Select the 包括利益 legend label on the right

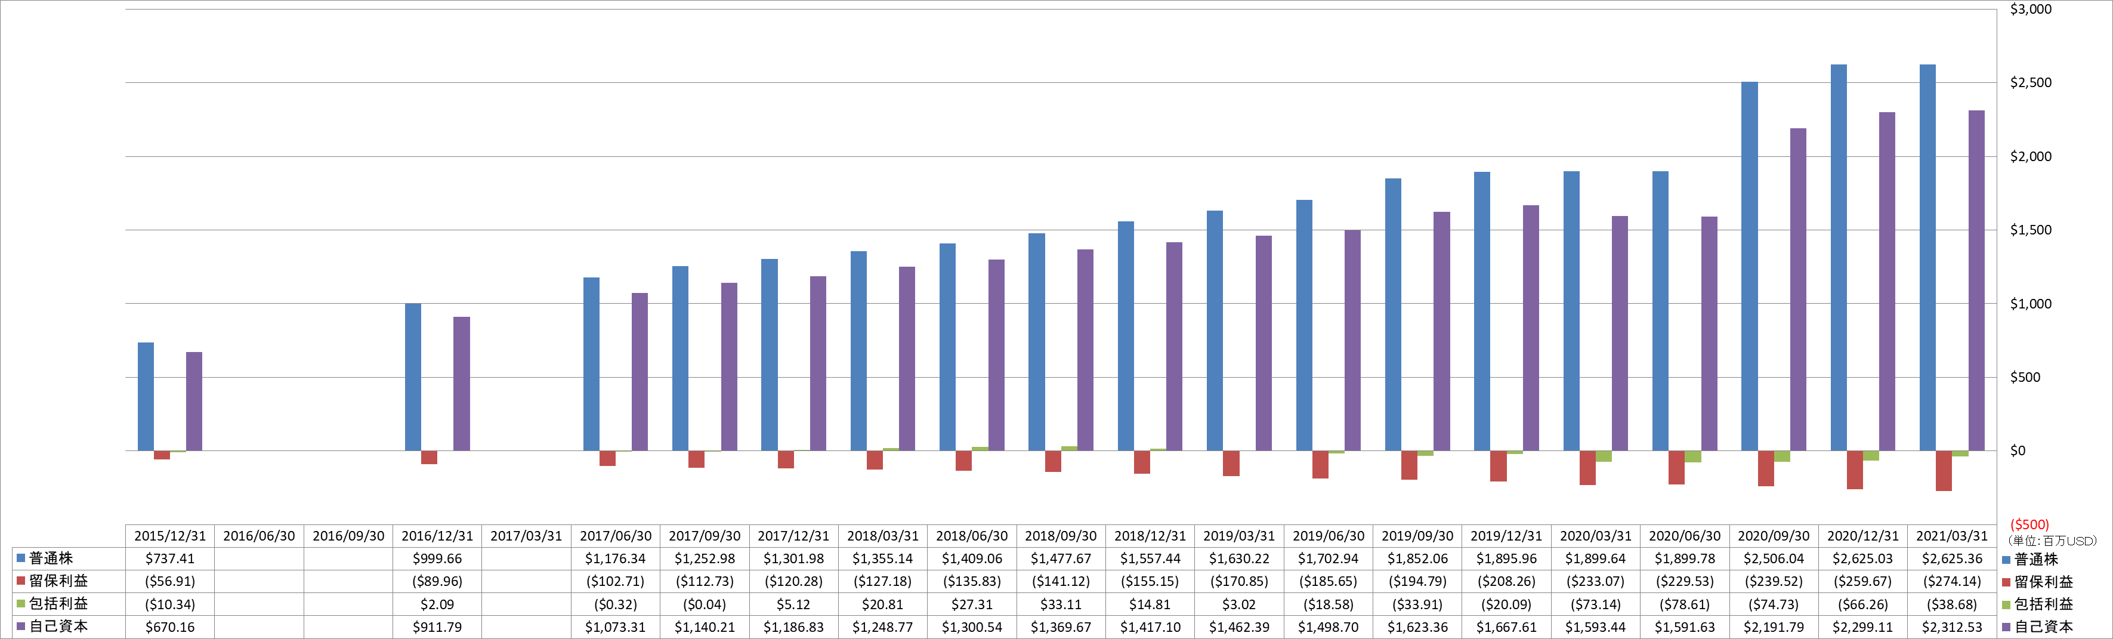2043,604
